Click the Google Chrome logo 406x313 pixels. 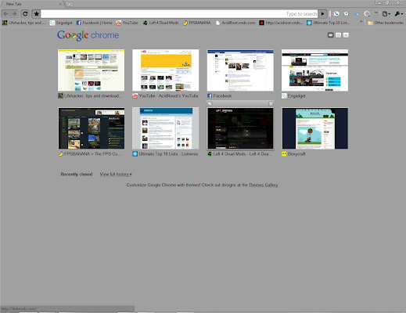pyautogui.click(x=88, y=35)
